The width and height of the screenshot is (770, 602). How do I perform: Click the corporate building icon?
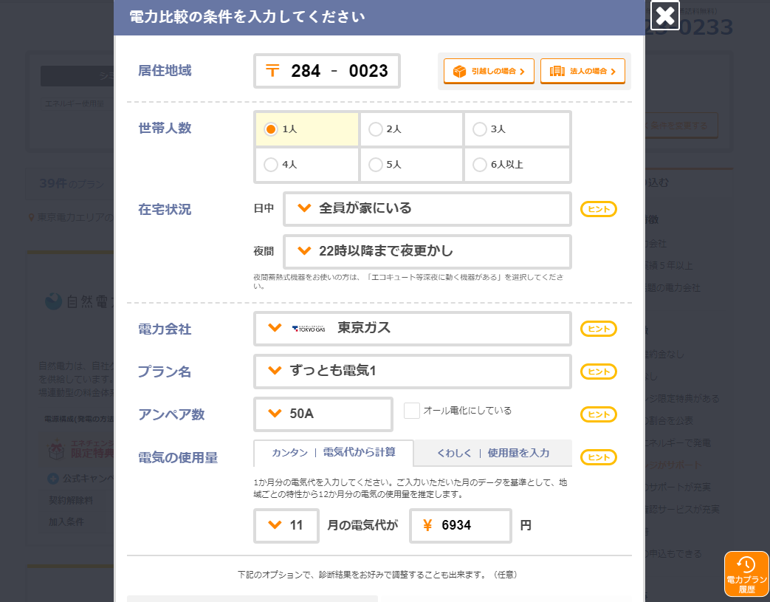click(x=557, y=71)
